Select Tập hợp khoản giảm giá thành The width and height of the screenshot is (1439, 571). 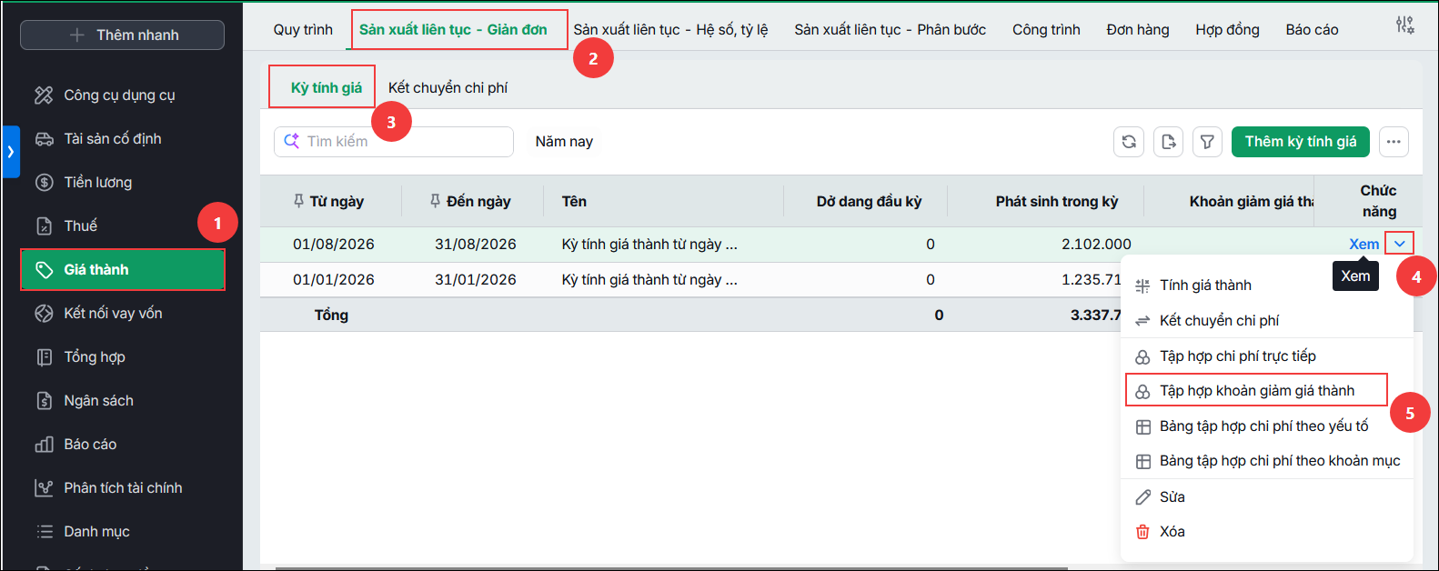(x=1256, y=391)
